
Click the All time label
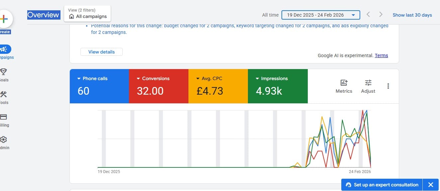270,15
